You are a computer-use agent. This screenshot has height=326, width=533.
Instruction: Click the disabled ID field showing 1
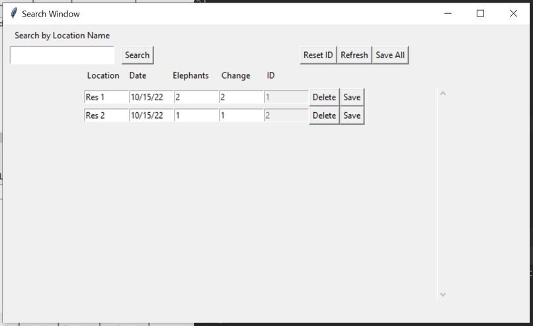tap(286, 98)
